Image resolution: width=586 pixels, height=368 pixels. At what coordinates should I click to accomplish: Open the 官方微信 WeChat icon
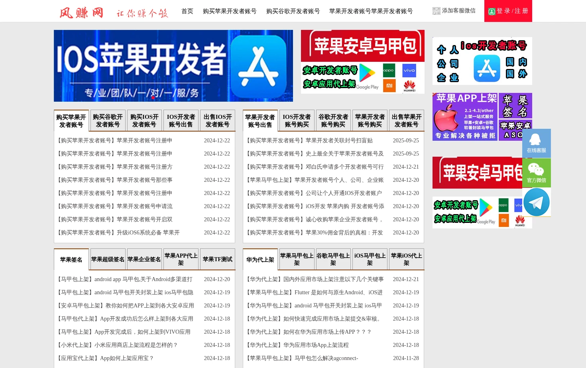537,173
